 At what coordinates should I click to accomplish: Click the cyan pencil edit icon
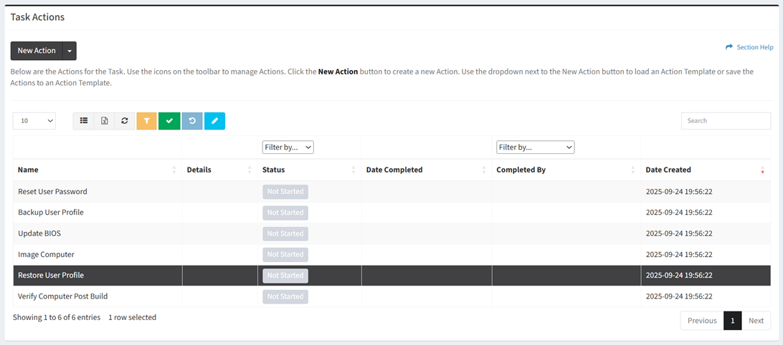pyautogui.click(x=214, y=121)
